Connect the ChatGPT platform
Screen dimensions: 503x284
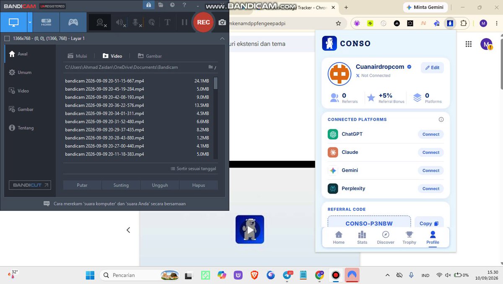(x=431, y=134)
